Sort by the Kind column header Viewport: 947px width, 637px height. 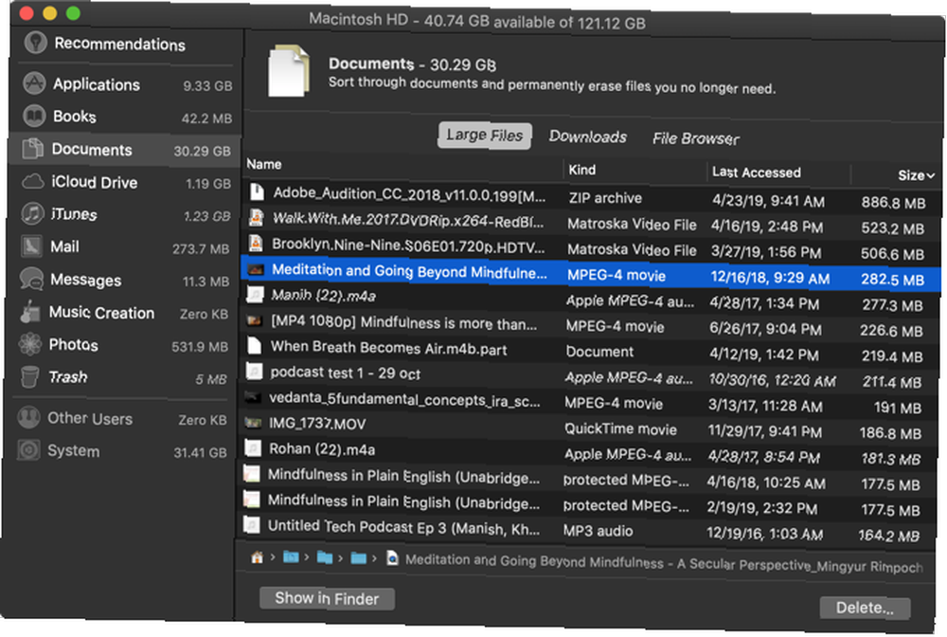[581, 170]
